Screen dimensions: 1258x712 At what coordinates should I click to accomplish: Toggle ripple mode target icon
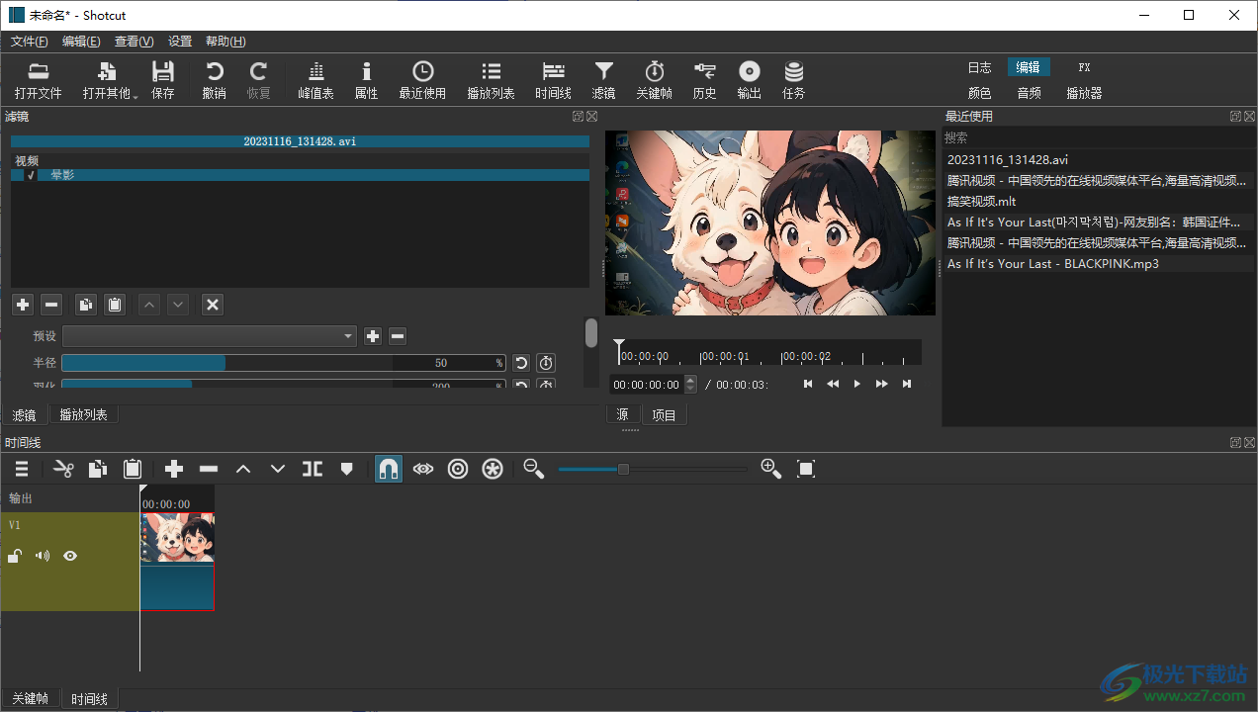[458, 469]
